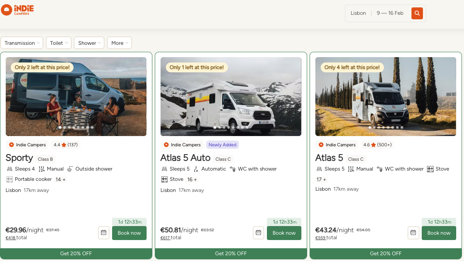
Task: Open calendar icon on Atlas 5 card
Action: (x=413, y=233)
